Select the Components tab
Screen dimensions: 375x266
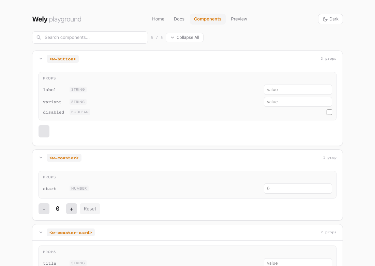click(208, 19)
